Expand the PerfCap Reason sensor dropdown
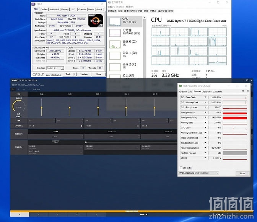 [x=205, y=153]
